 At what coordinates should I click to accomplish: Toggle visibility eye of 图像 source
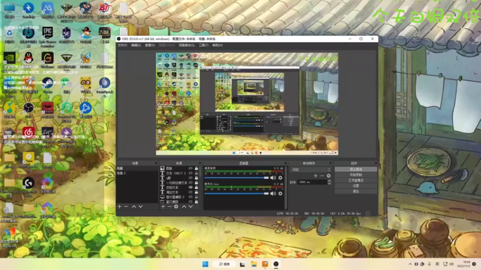[x=191, y=169]
